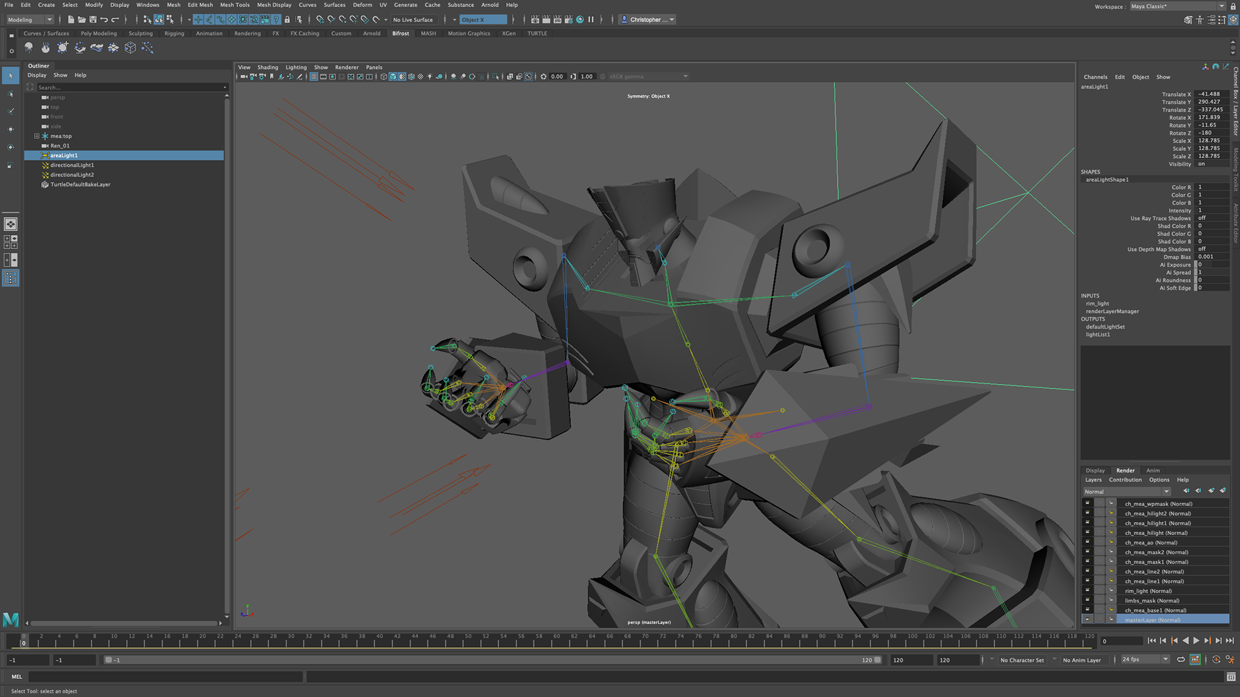
Task: Toggle renderable flag for ch_mea_ao layer
Action: coord(1088,543)
